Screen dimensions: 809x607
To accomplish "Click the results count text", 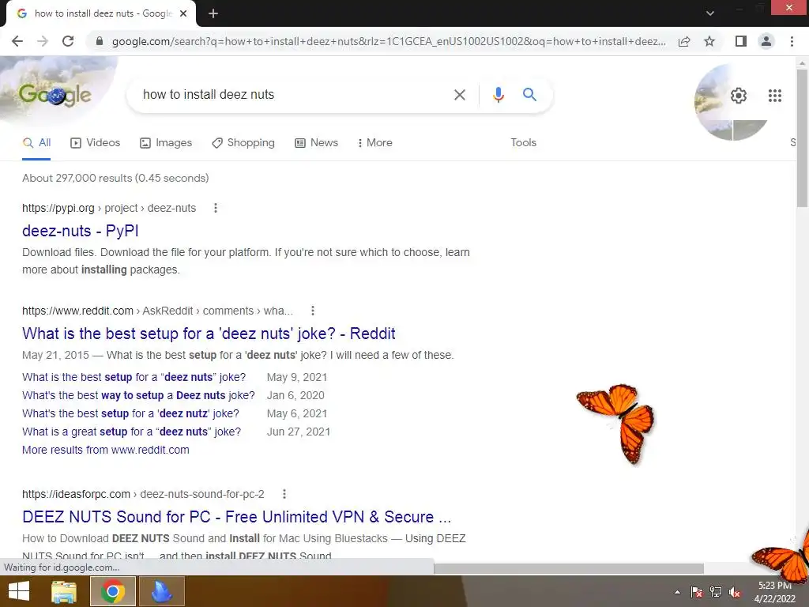I will coord(115,178).
